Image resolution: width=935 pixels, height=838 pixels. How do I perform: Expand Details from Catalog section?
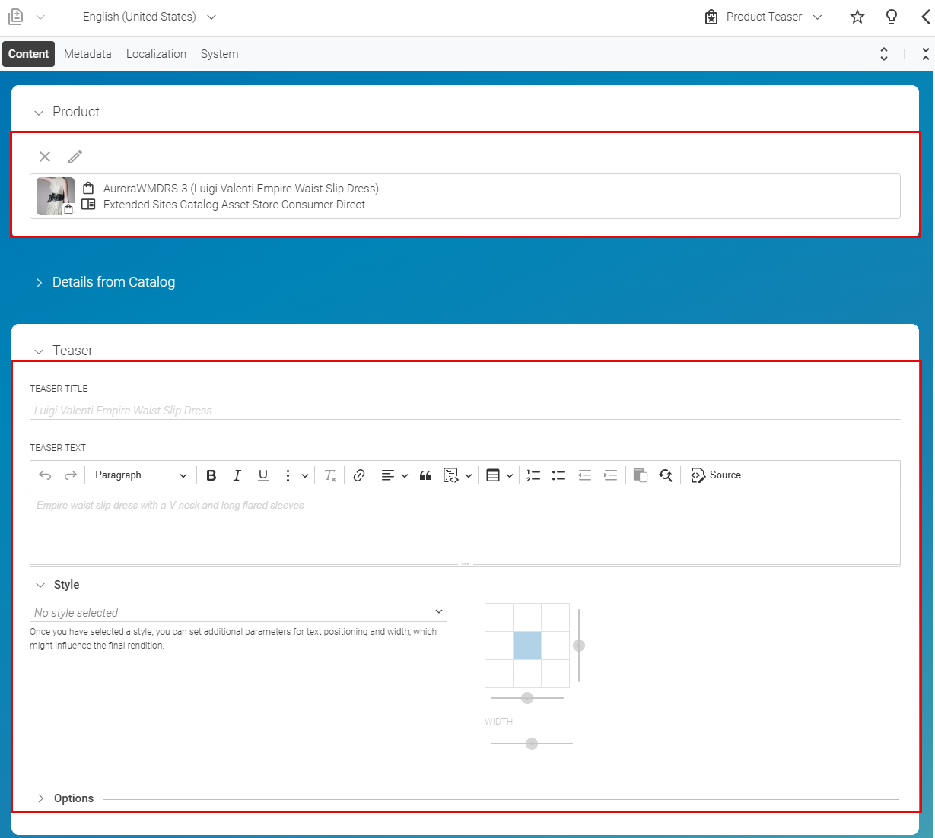[x=39, y=283]
